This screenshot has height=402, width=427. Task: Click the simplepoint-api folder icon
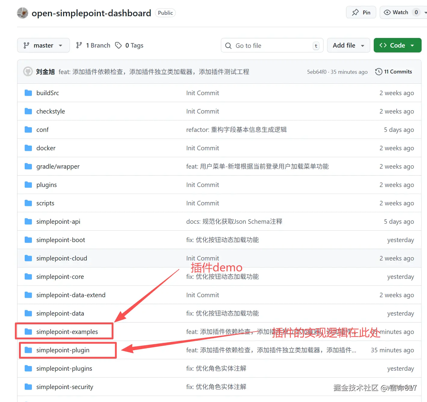tap(28, 221)
